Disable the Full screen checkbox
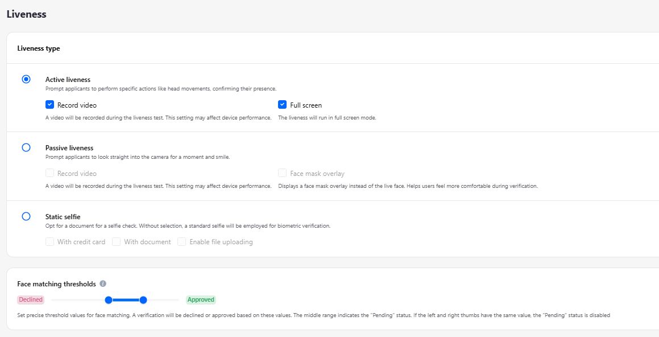Screen dimensions: 659x337 pos(283,105)
